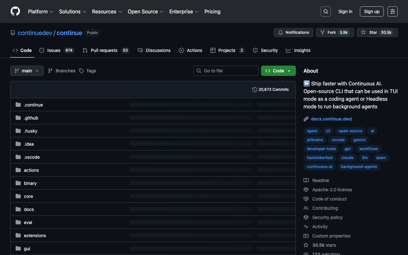Click the GitHub logo icon
The width and height of the screenshot is (408, 255).
15,11
